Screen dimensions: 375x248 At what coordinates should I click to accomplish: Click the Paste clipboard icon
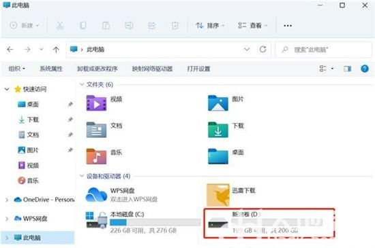point(106,25)
